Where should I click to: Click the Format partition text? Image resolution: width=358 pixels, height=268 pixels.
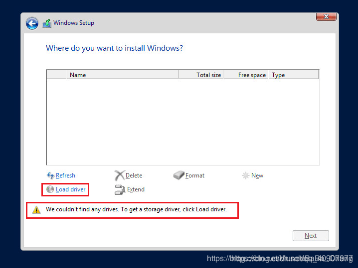coord(195,176)
